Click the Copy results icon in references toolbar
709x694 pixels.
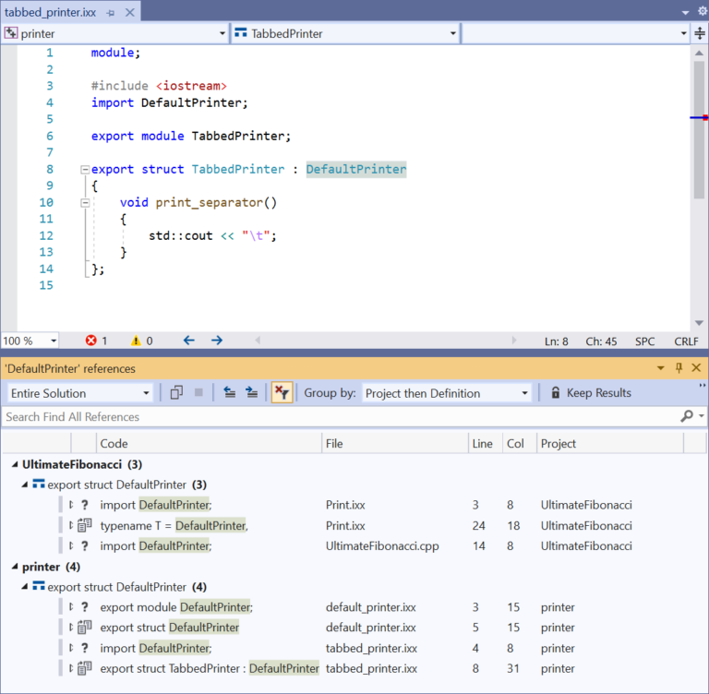point(176,393)
